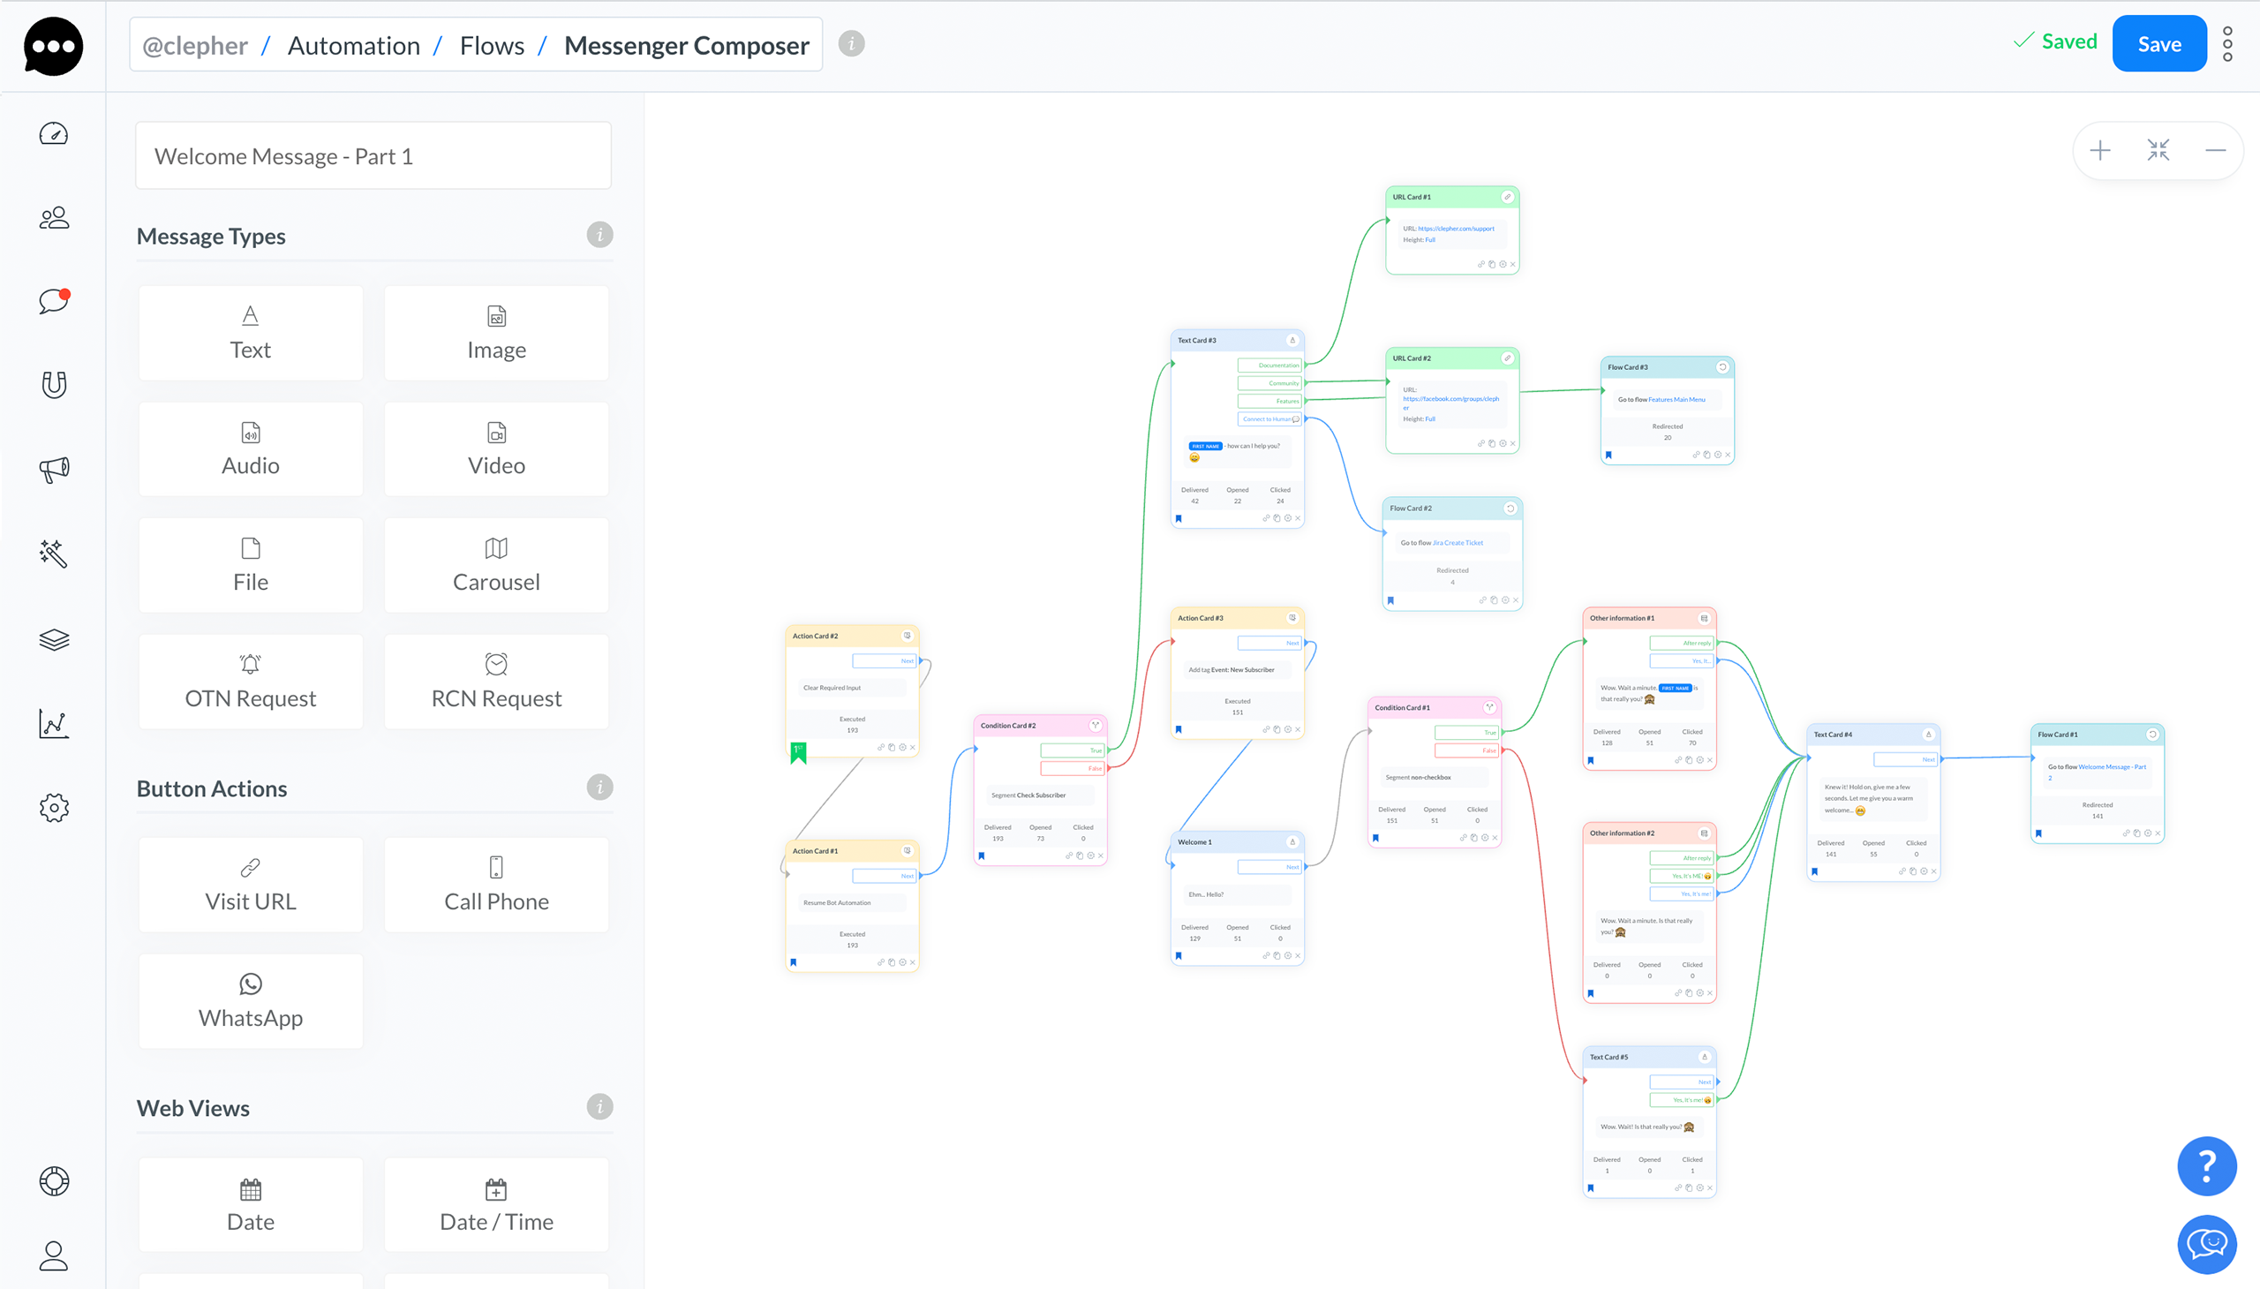
Task: Open sequences using the stacked layers icon
Action: coord(53,639)
